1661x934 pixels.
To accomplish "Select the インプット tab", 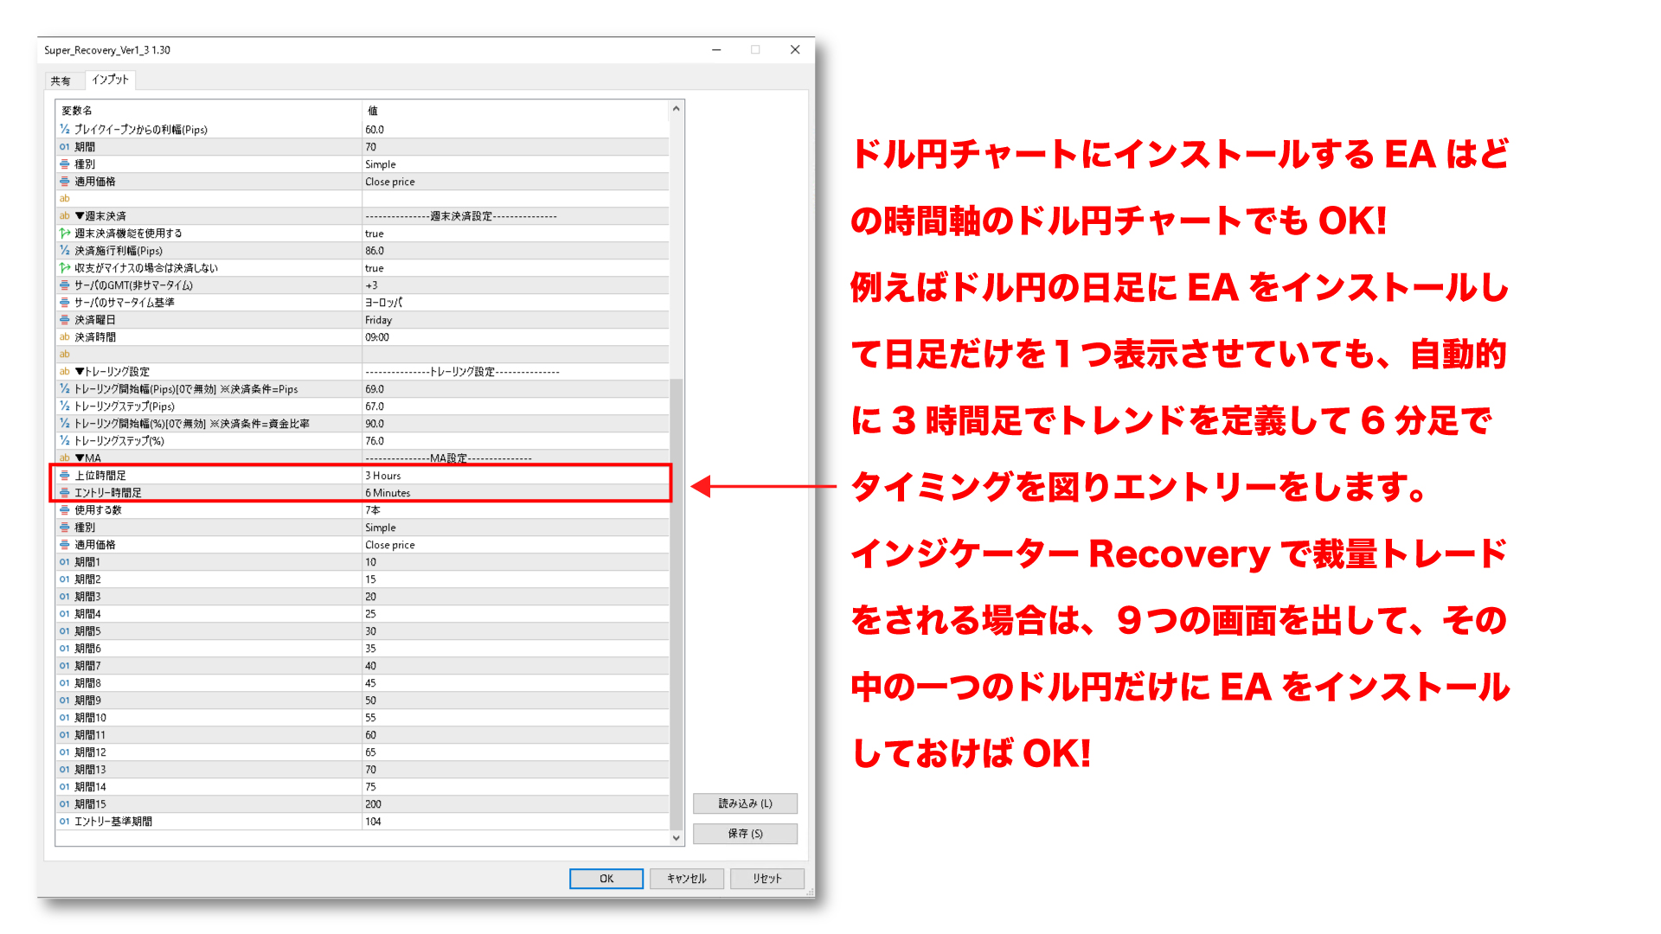I will tap(110, 80).
